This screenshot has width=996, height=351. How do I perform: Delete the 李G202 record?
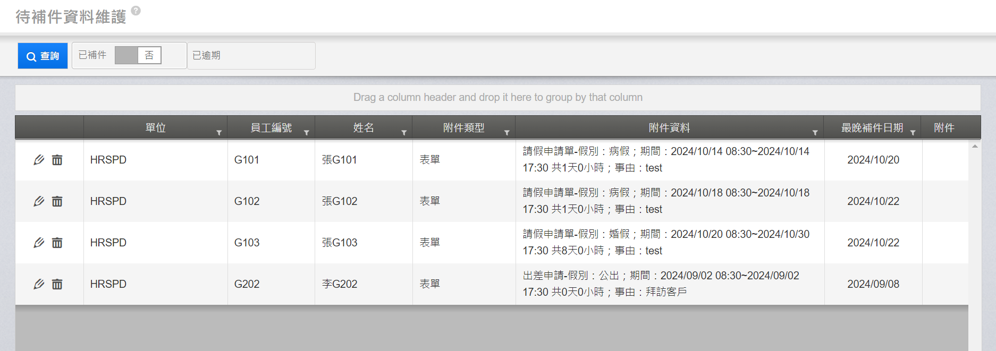pyautogui.click(x=57, y=284)
